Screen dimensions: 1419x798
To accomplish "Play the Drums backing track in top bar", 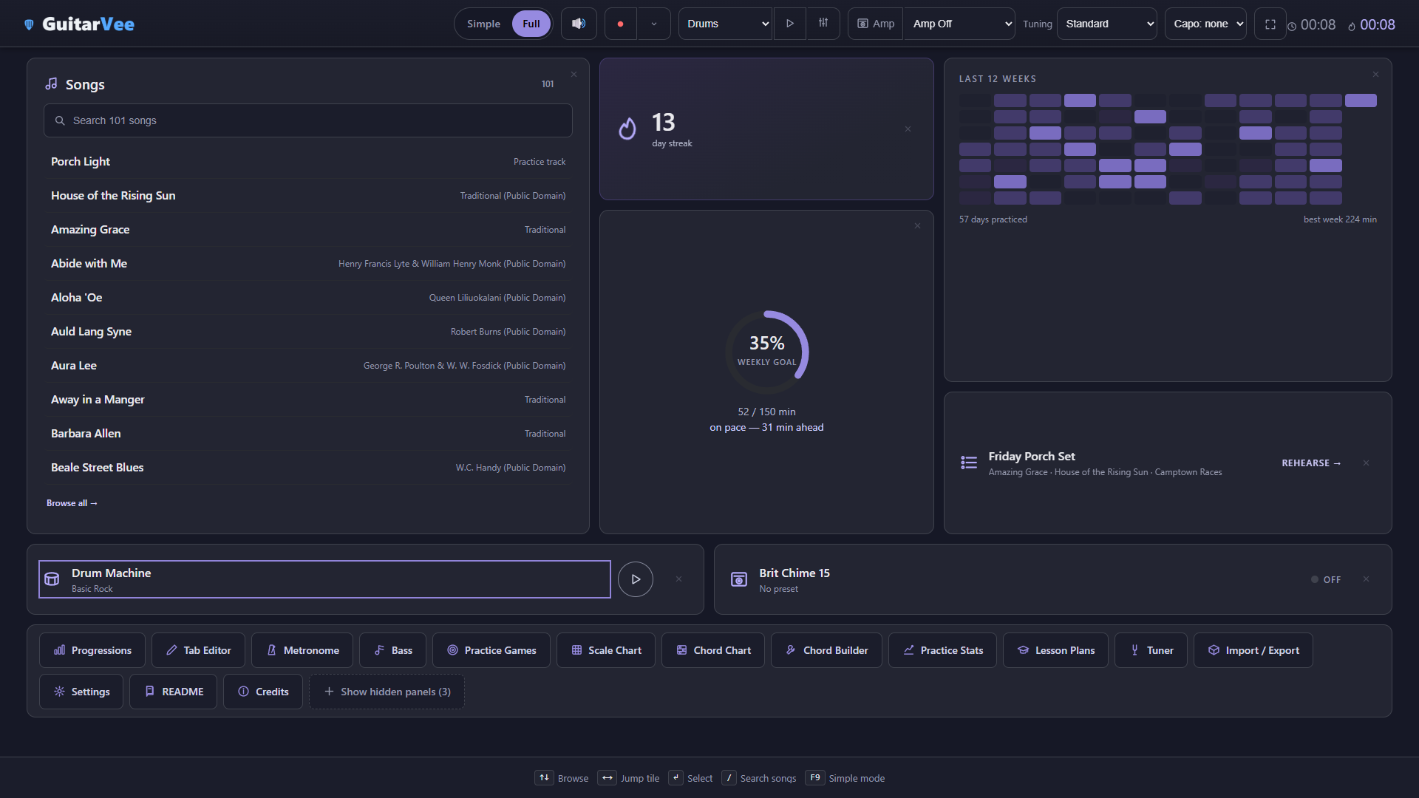I will click(x=789, y=24).
